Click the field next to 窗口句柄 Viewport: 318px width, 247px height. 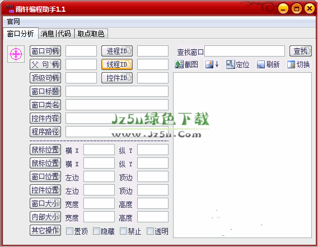81,51
